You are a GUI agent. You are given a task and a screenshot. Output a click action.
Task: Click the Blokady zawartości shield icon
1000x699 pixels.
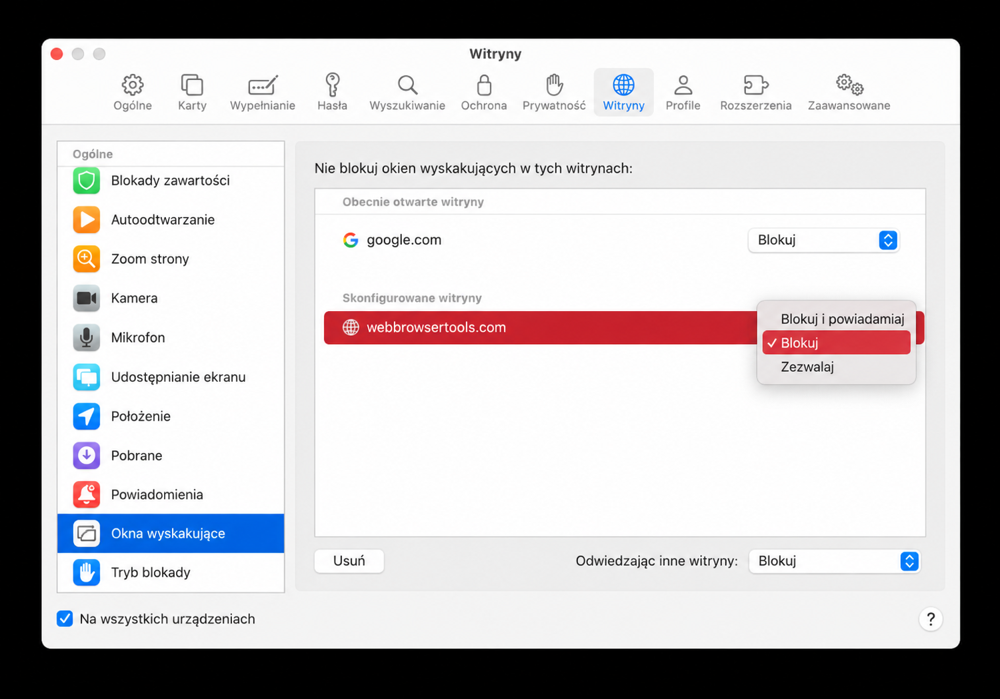click(87, 181)
